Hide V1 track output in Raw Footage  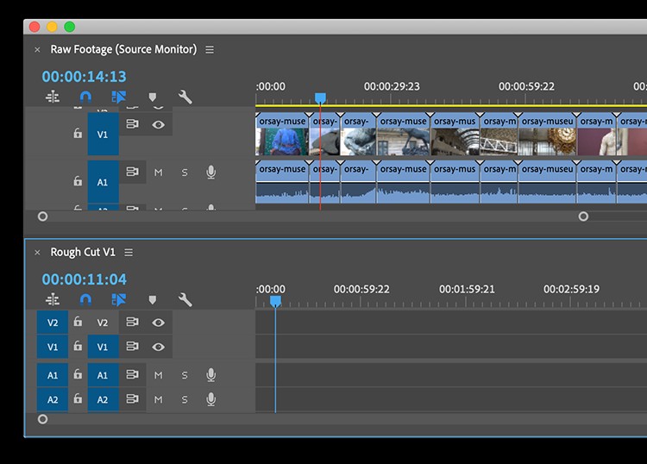tap(159, 124)
